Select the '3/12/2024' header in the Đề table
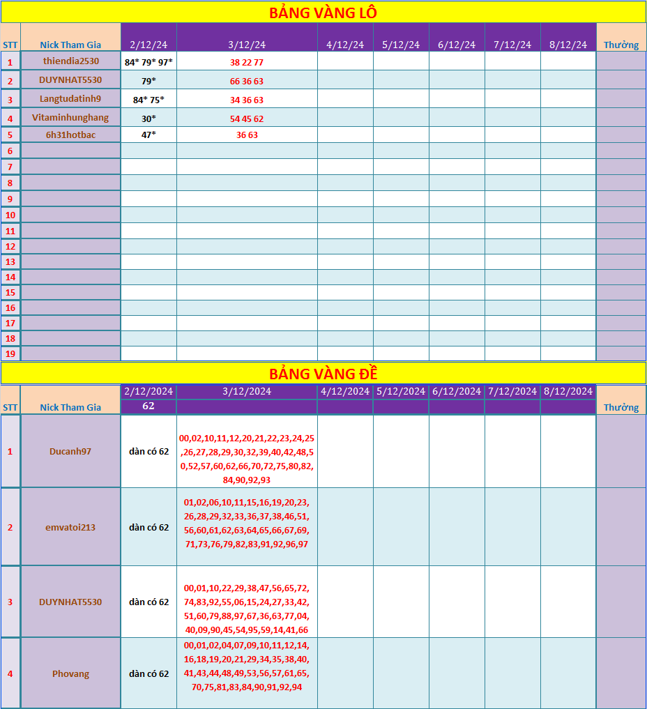The image size is (647, 709). point(247,392)
